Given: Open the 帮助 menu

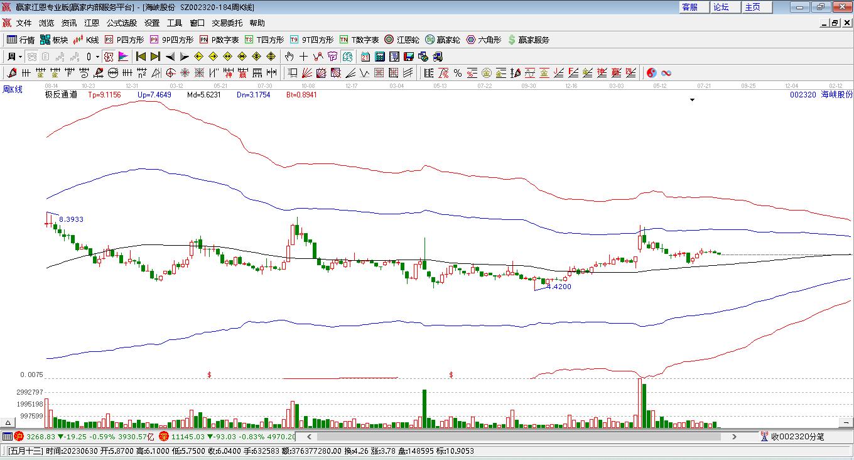Looking at the screenshot, I should 257,23.
